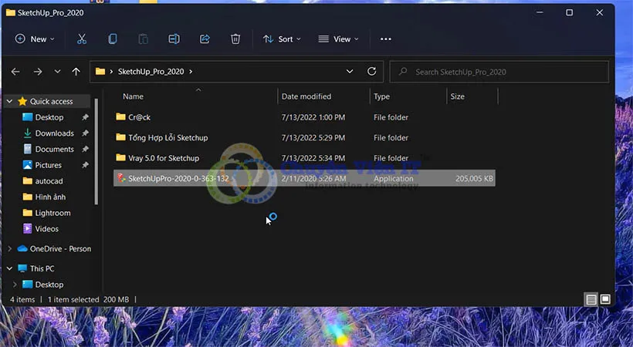The image size is (633, 347).
Task: Expand the This PC tree node
Action: 9,268
